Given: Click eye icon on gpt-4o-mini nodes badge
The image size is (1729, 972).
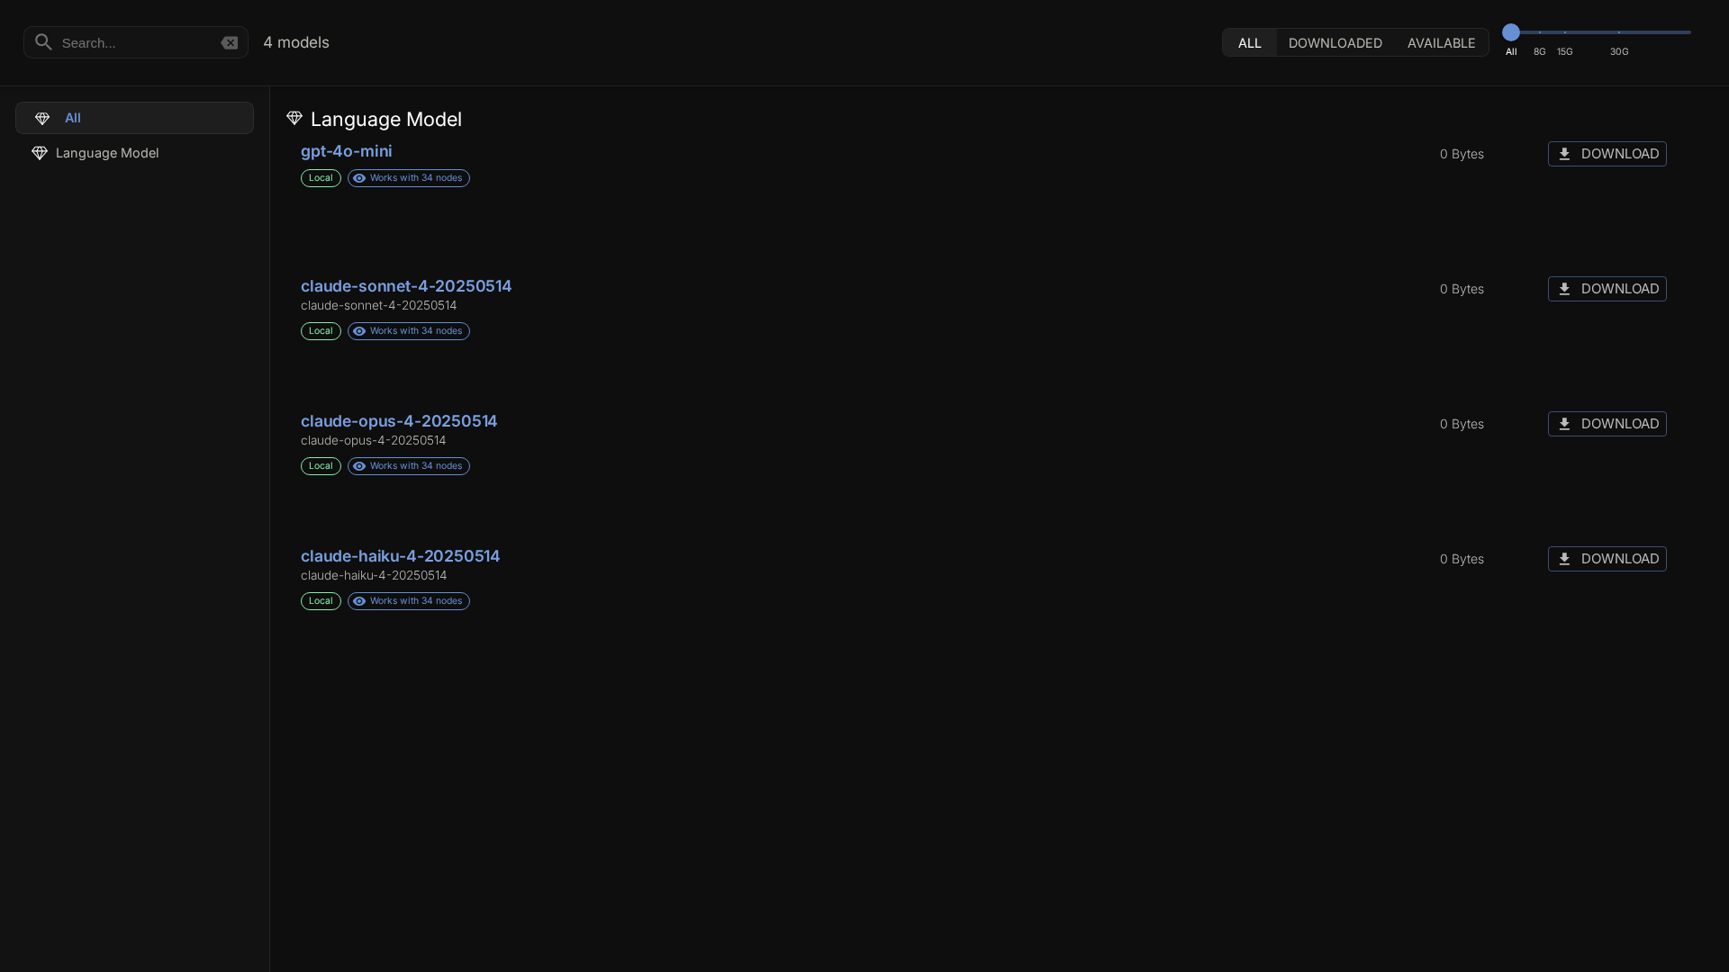Looking at the screenshot, I should (x=359, y=178).
